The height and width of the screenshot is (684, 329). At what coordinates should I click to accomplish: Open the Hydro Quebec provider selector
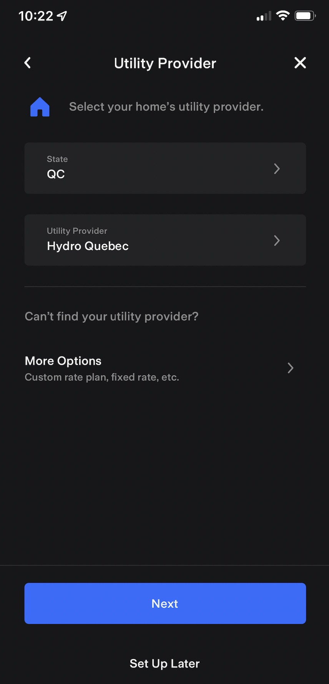point(165,240)
